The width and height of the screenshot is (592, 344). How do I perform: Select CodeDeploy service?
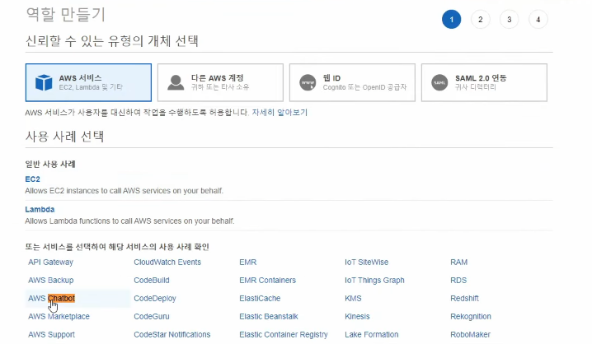coord(155,299)
